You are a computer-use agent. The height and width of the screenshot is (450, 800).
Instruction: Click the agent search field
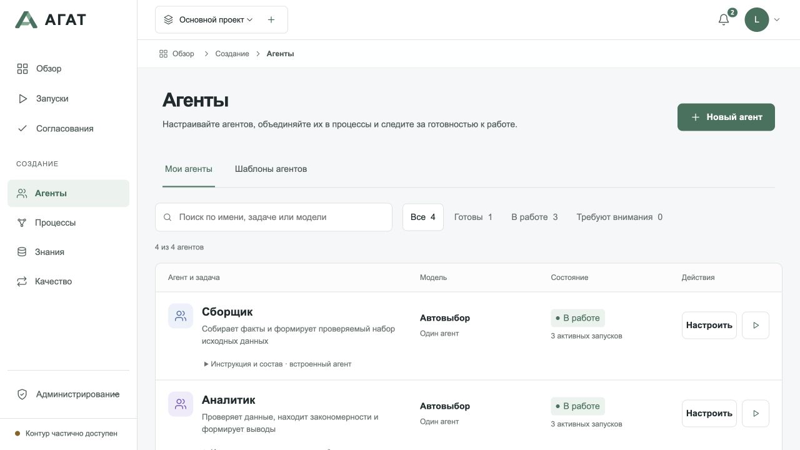[x=274, y=217]
